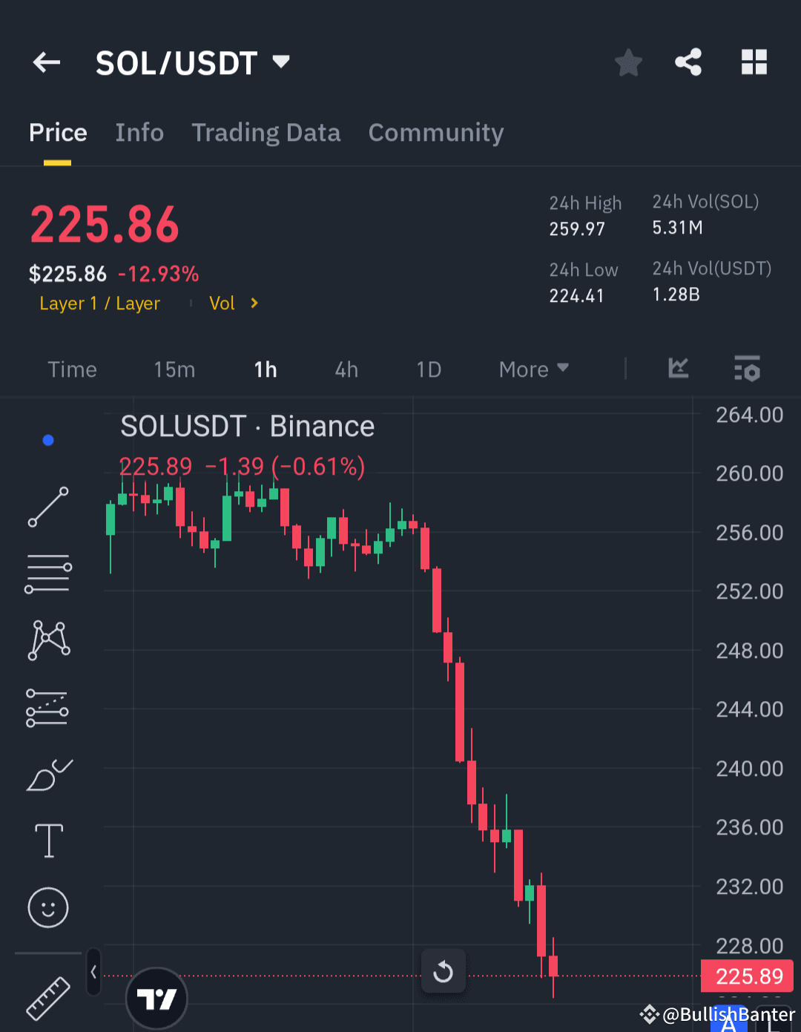801x1032 pixels.
Task: Open the share icon
Action: coord(688,62)
